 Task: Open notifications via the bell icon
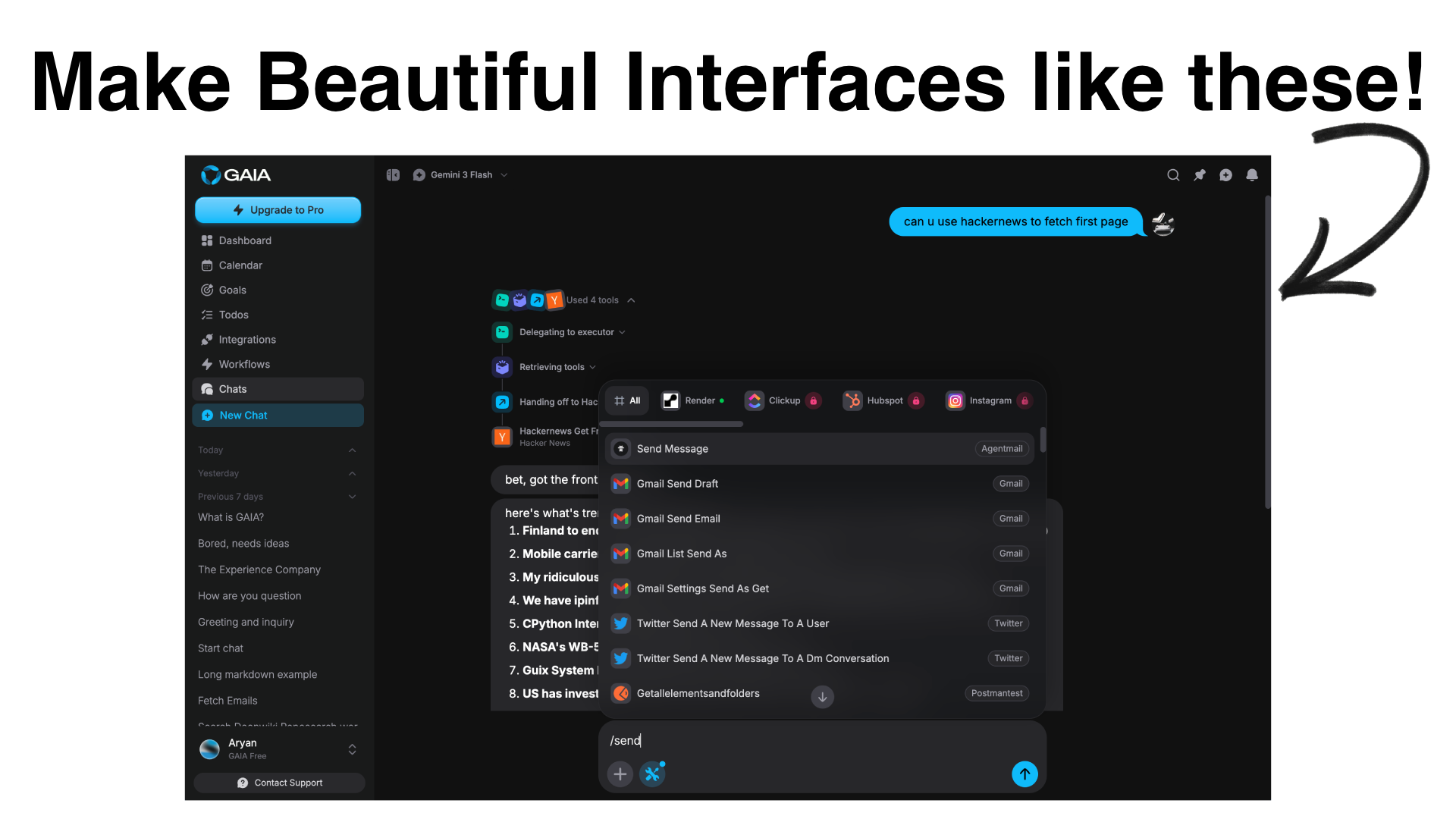[1252, 174]
